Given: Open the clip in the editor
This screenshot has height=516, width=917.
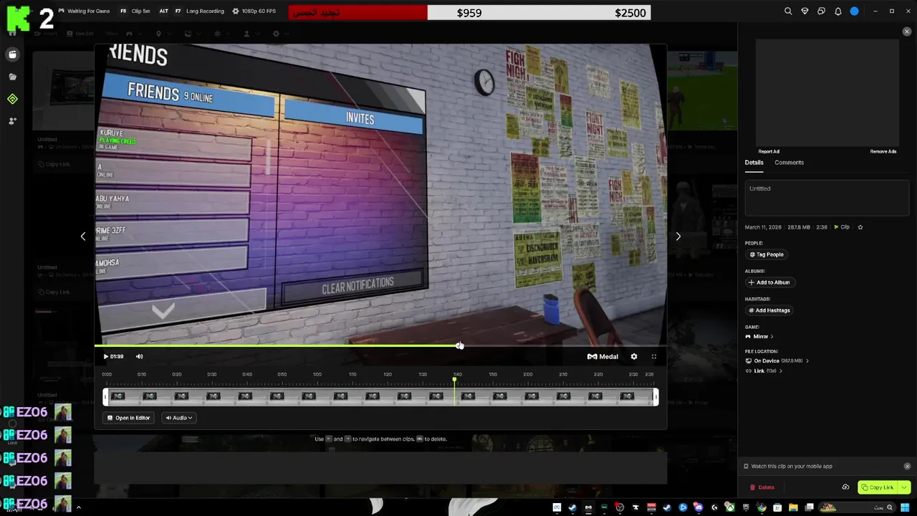Looking at the screenshot, I should point(128,418).
